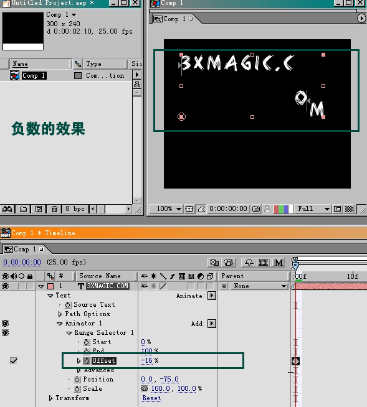Toggle the mask visibility icon in viewer
Screen dimensions: 367x407
pyautogui.click(x=201, y=208)
